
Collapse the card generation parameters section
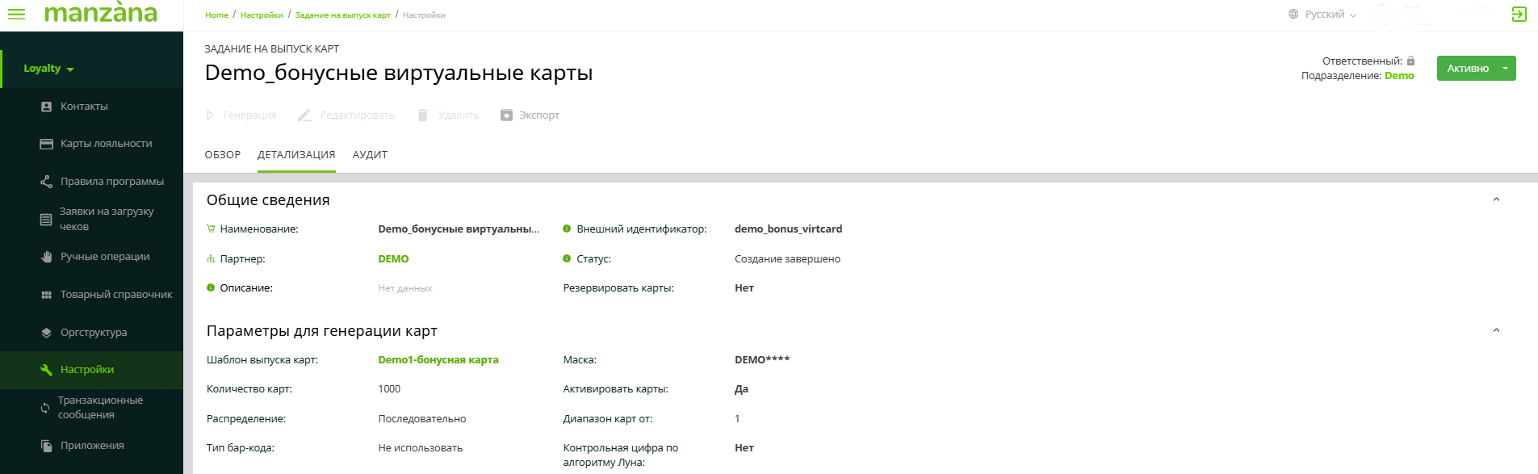click(x=1496, y=330)
